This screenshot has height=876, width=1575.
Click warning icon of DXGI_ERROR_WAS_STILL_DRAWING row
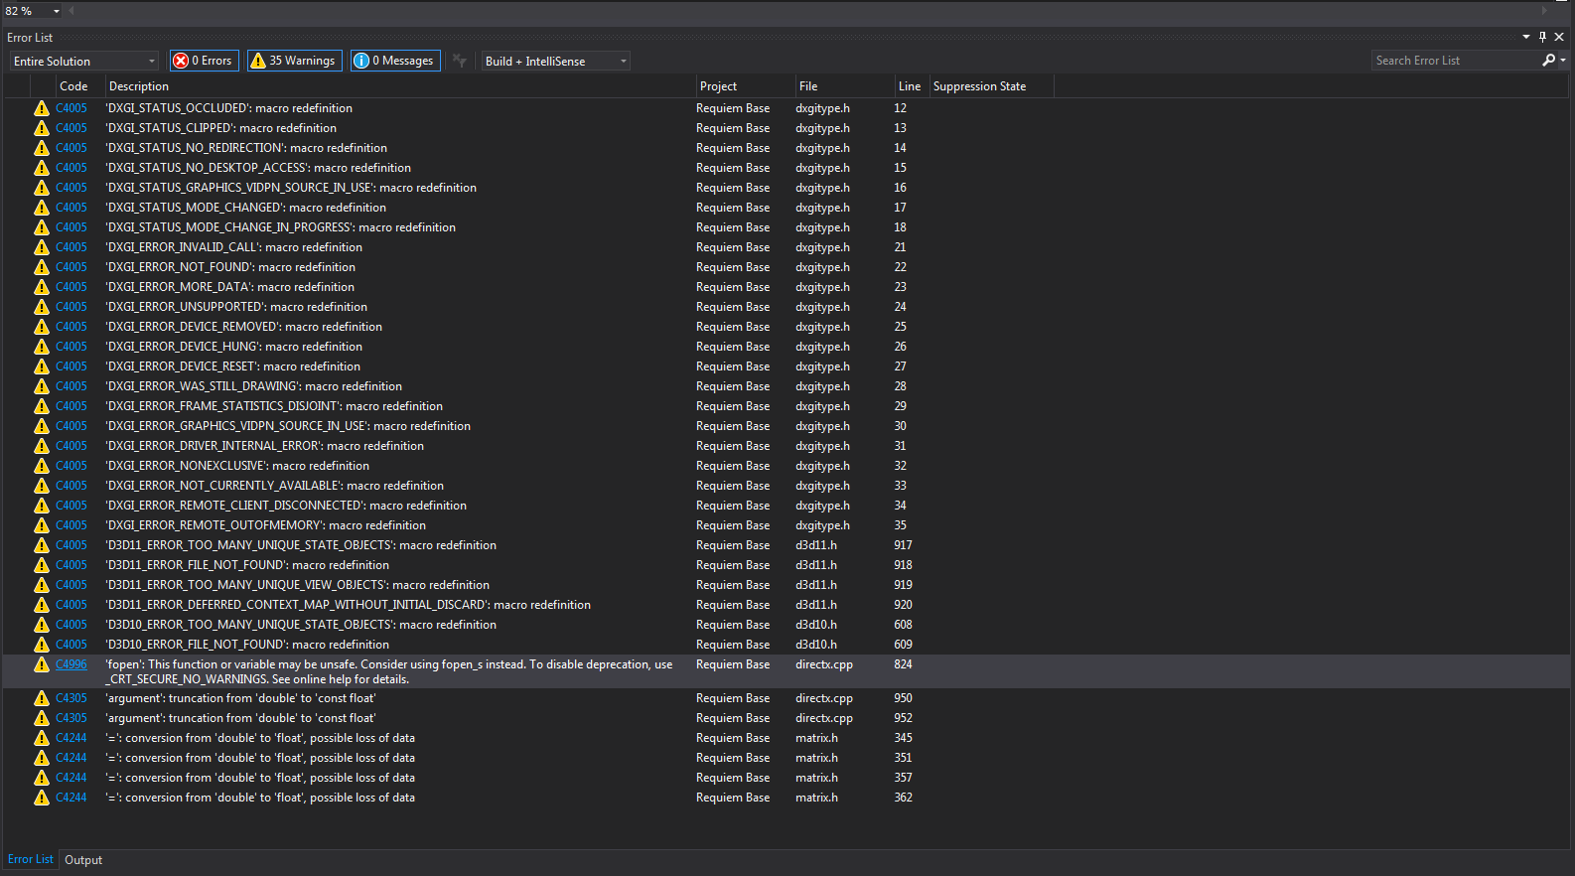pos(42,386)
